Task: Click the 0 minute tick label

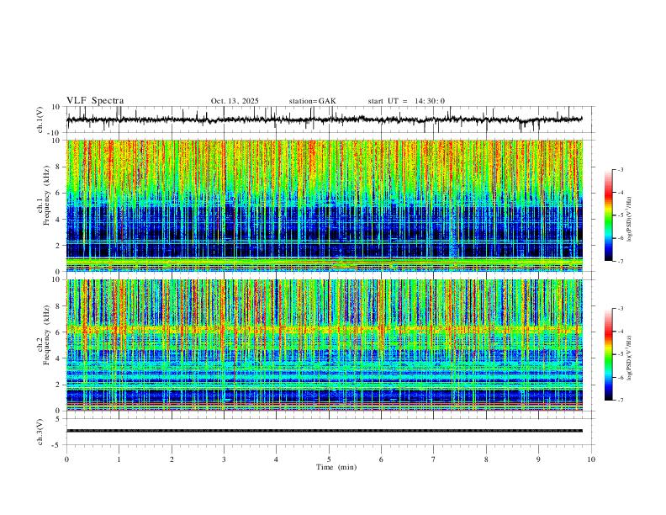Action: [66, 459]
